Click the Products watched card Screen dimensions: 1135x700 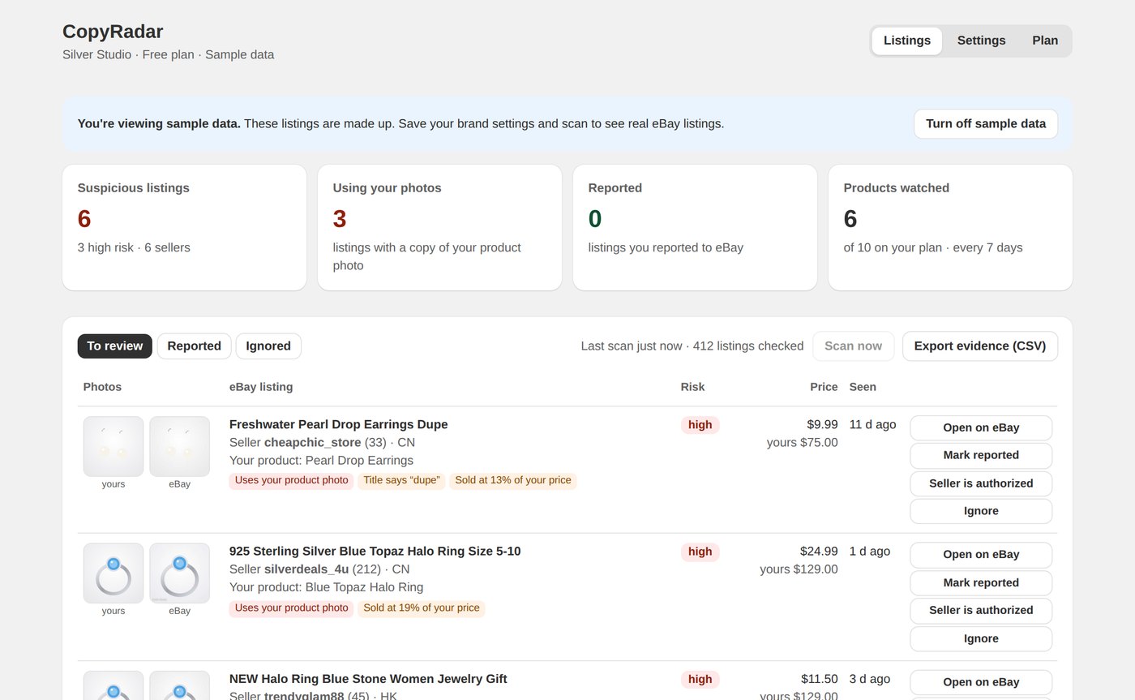[x=950, y=227]
